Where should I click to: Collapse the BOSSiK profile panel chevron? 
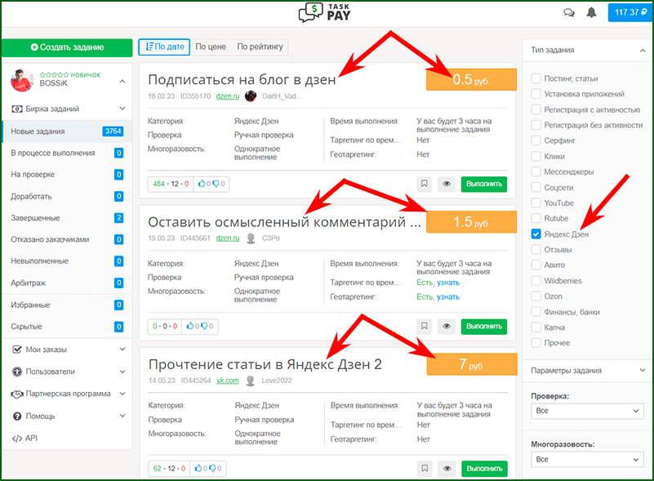click(x=122, y=82)
